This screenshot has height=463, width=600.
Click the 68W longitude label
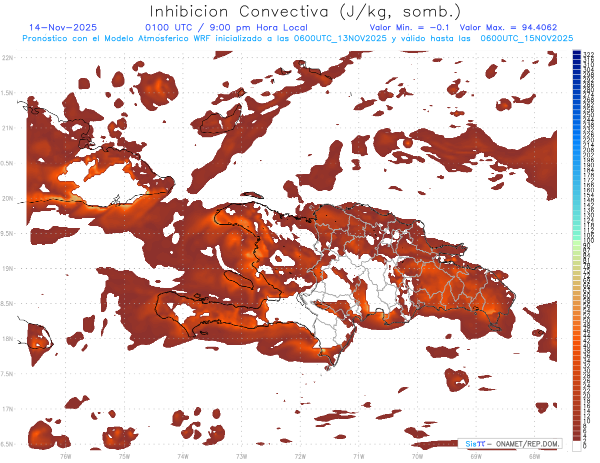click(534, 456)
